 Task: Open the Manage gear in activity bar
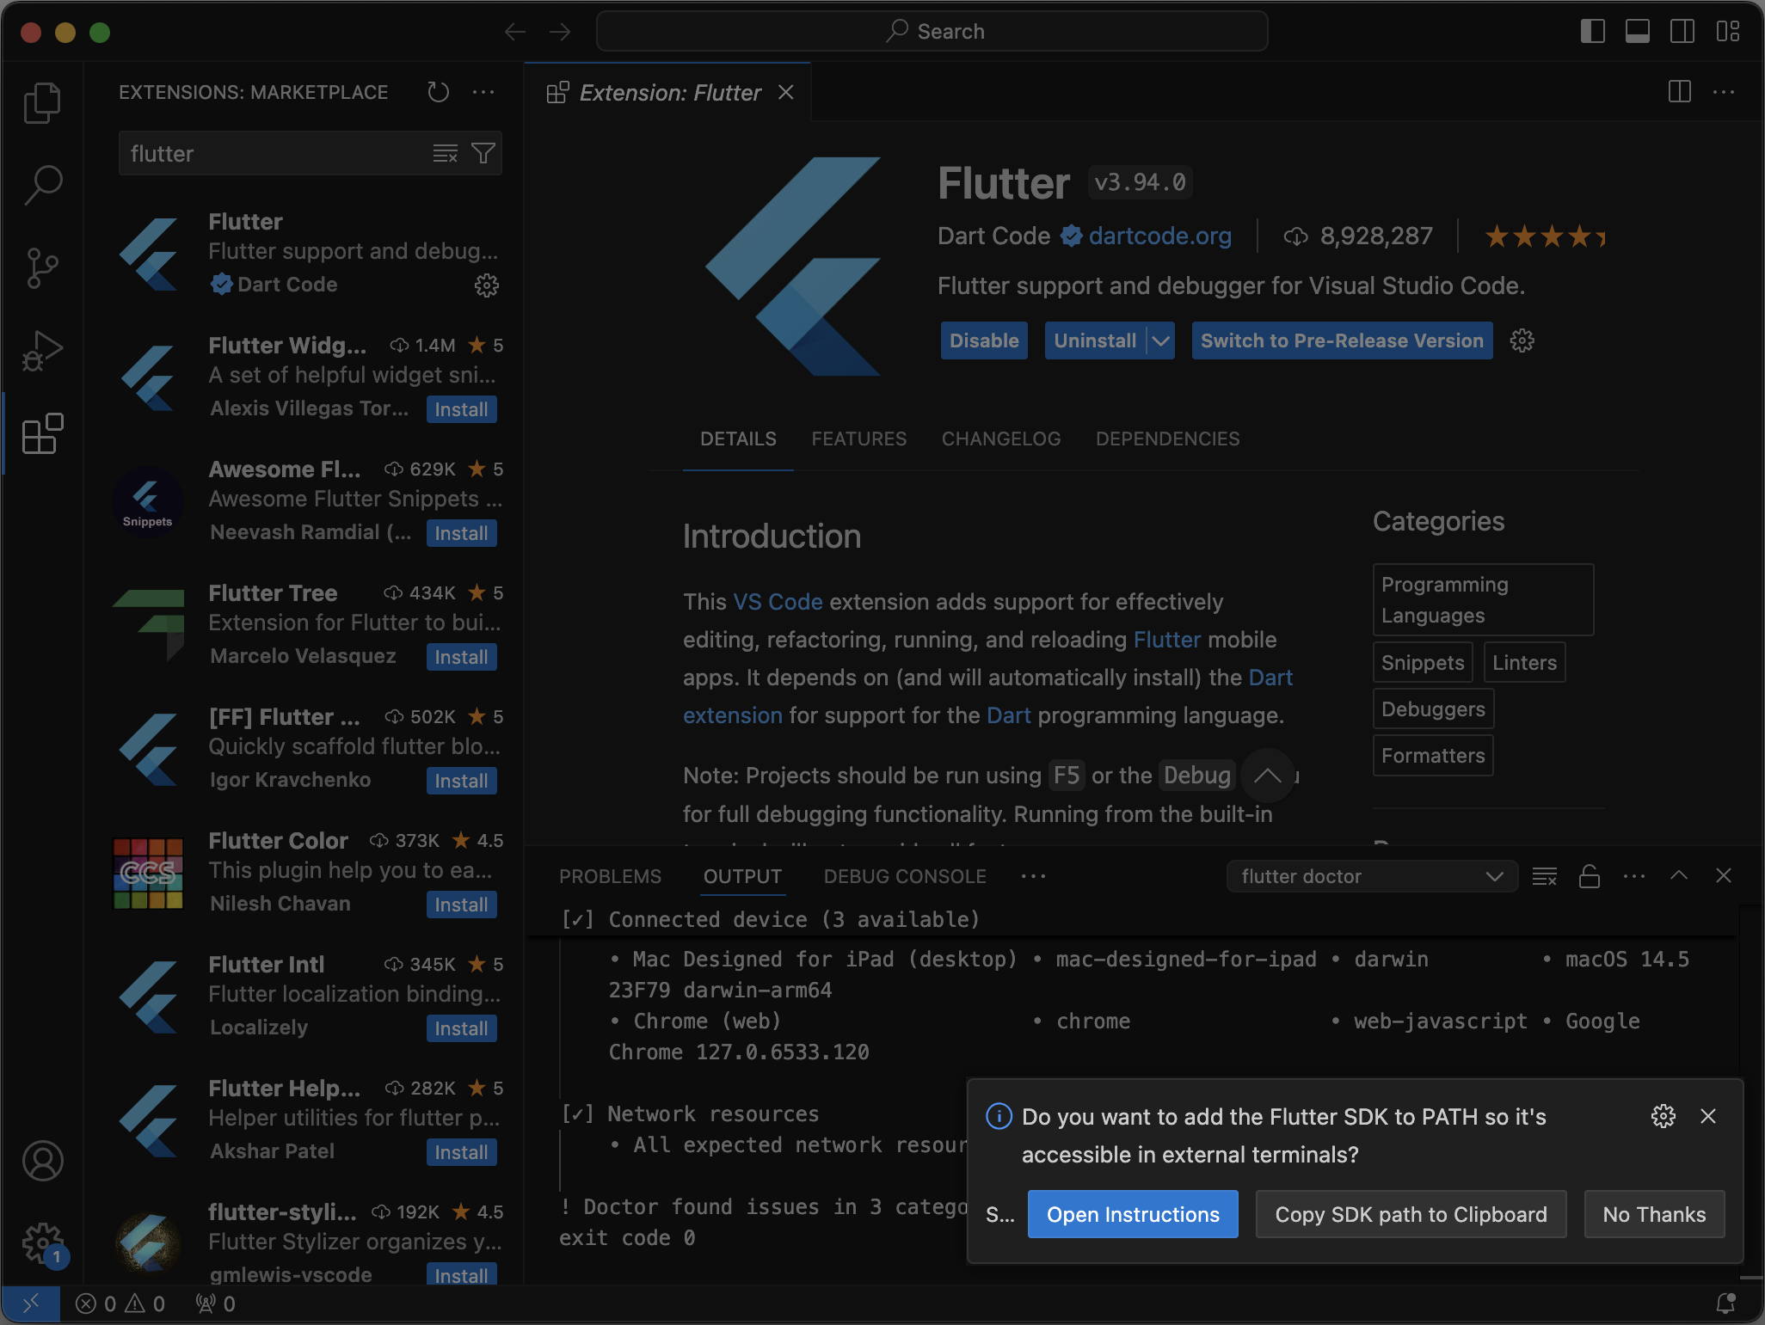coord(42,1243)
